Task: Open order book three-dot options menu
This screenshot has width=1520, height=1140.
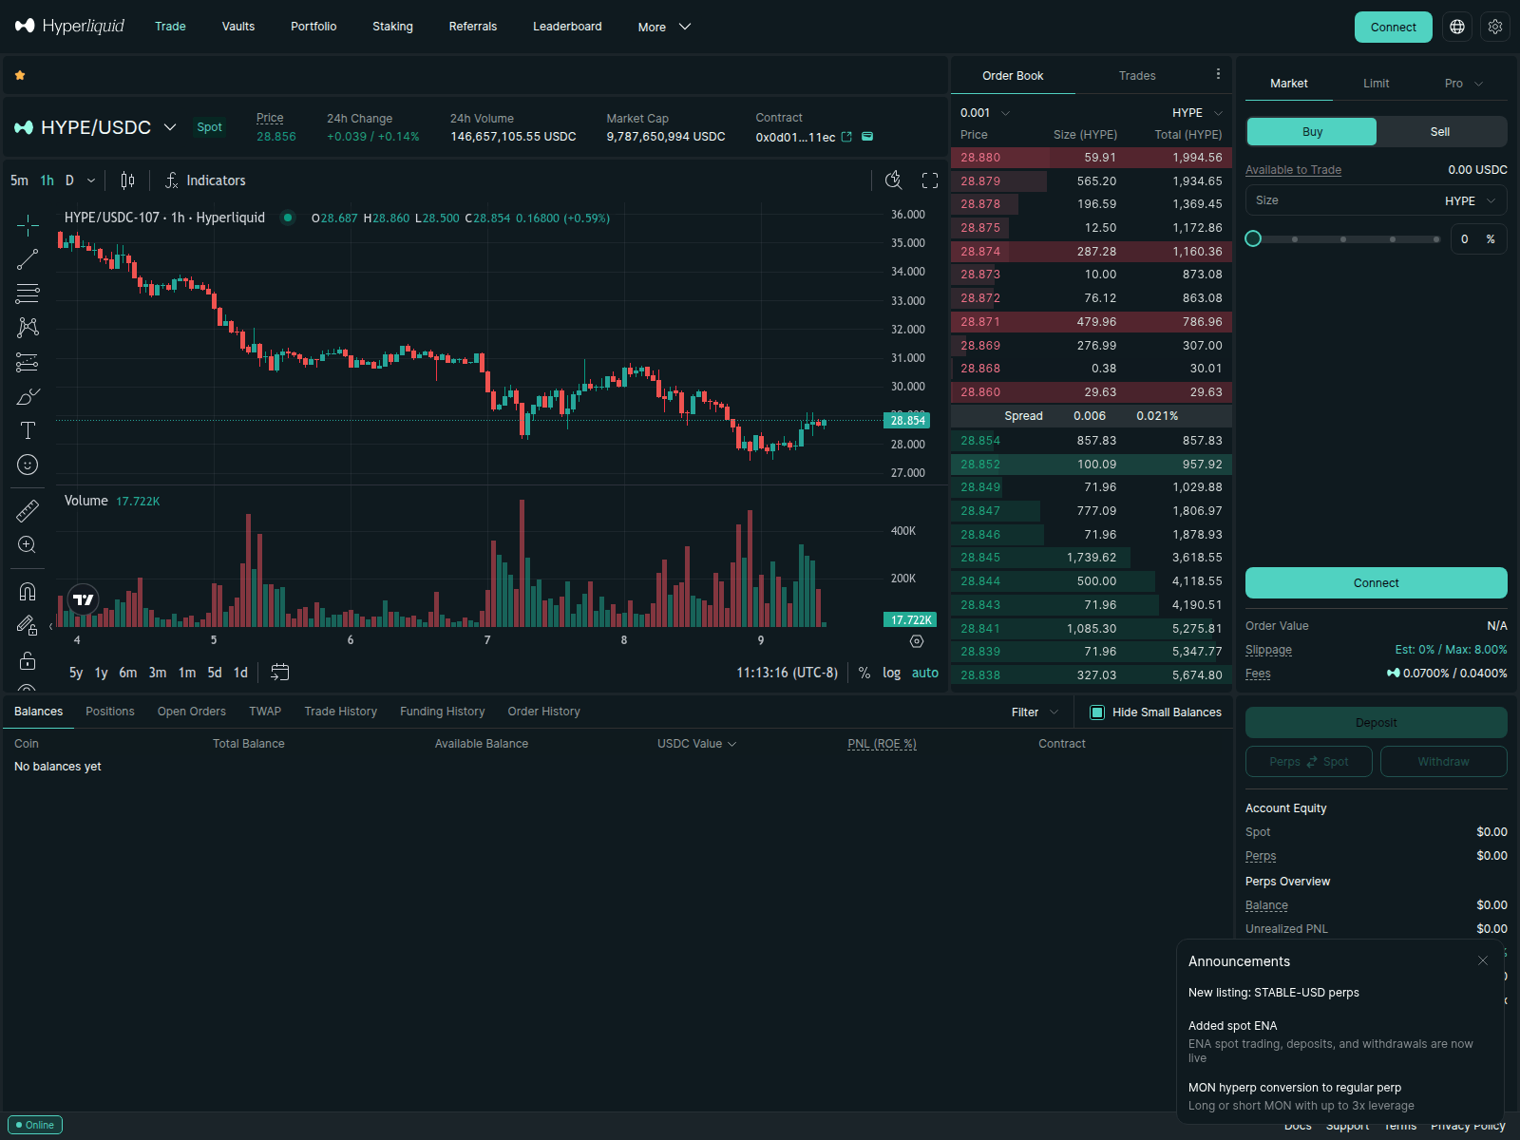Action: point(1218,74)
